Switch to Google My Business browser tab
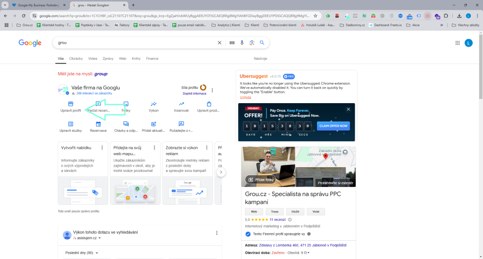The image size is (483, 259). coord(38,5)
